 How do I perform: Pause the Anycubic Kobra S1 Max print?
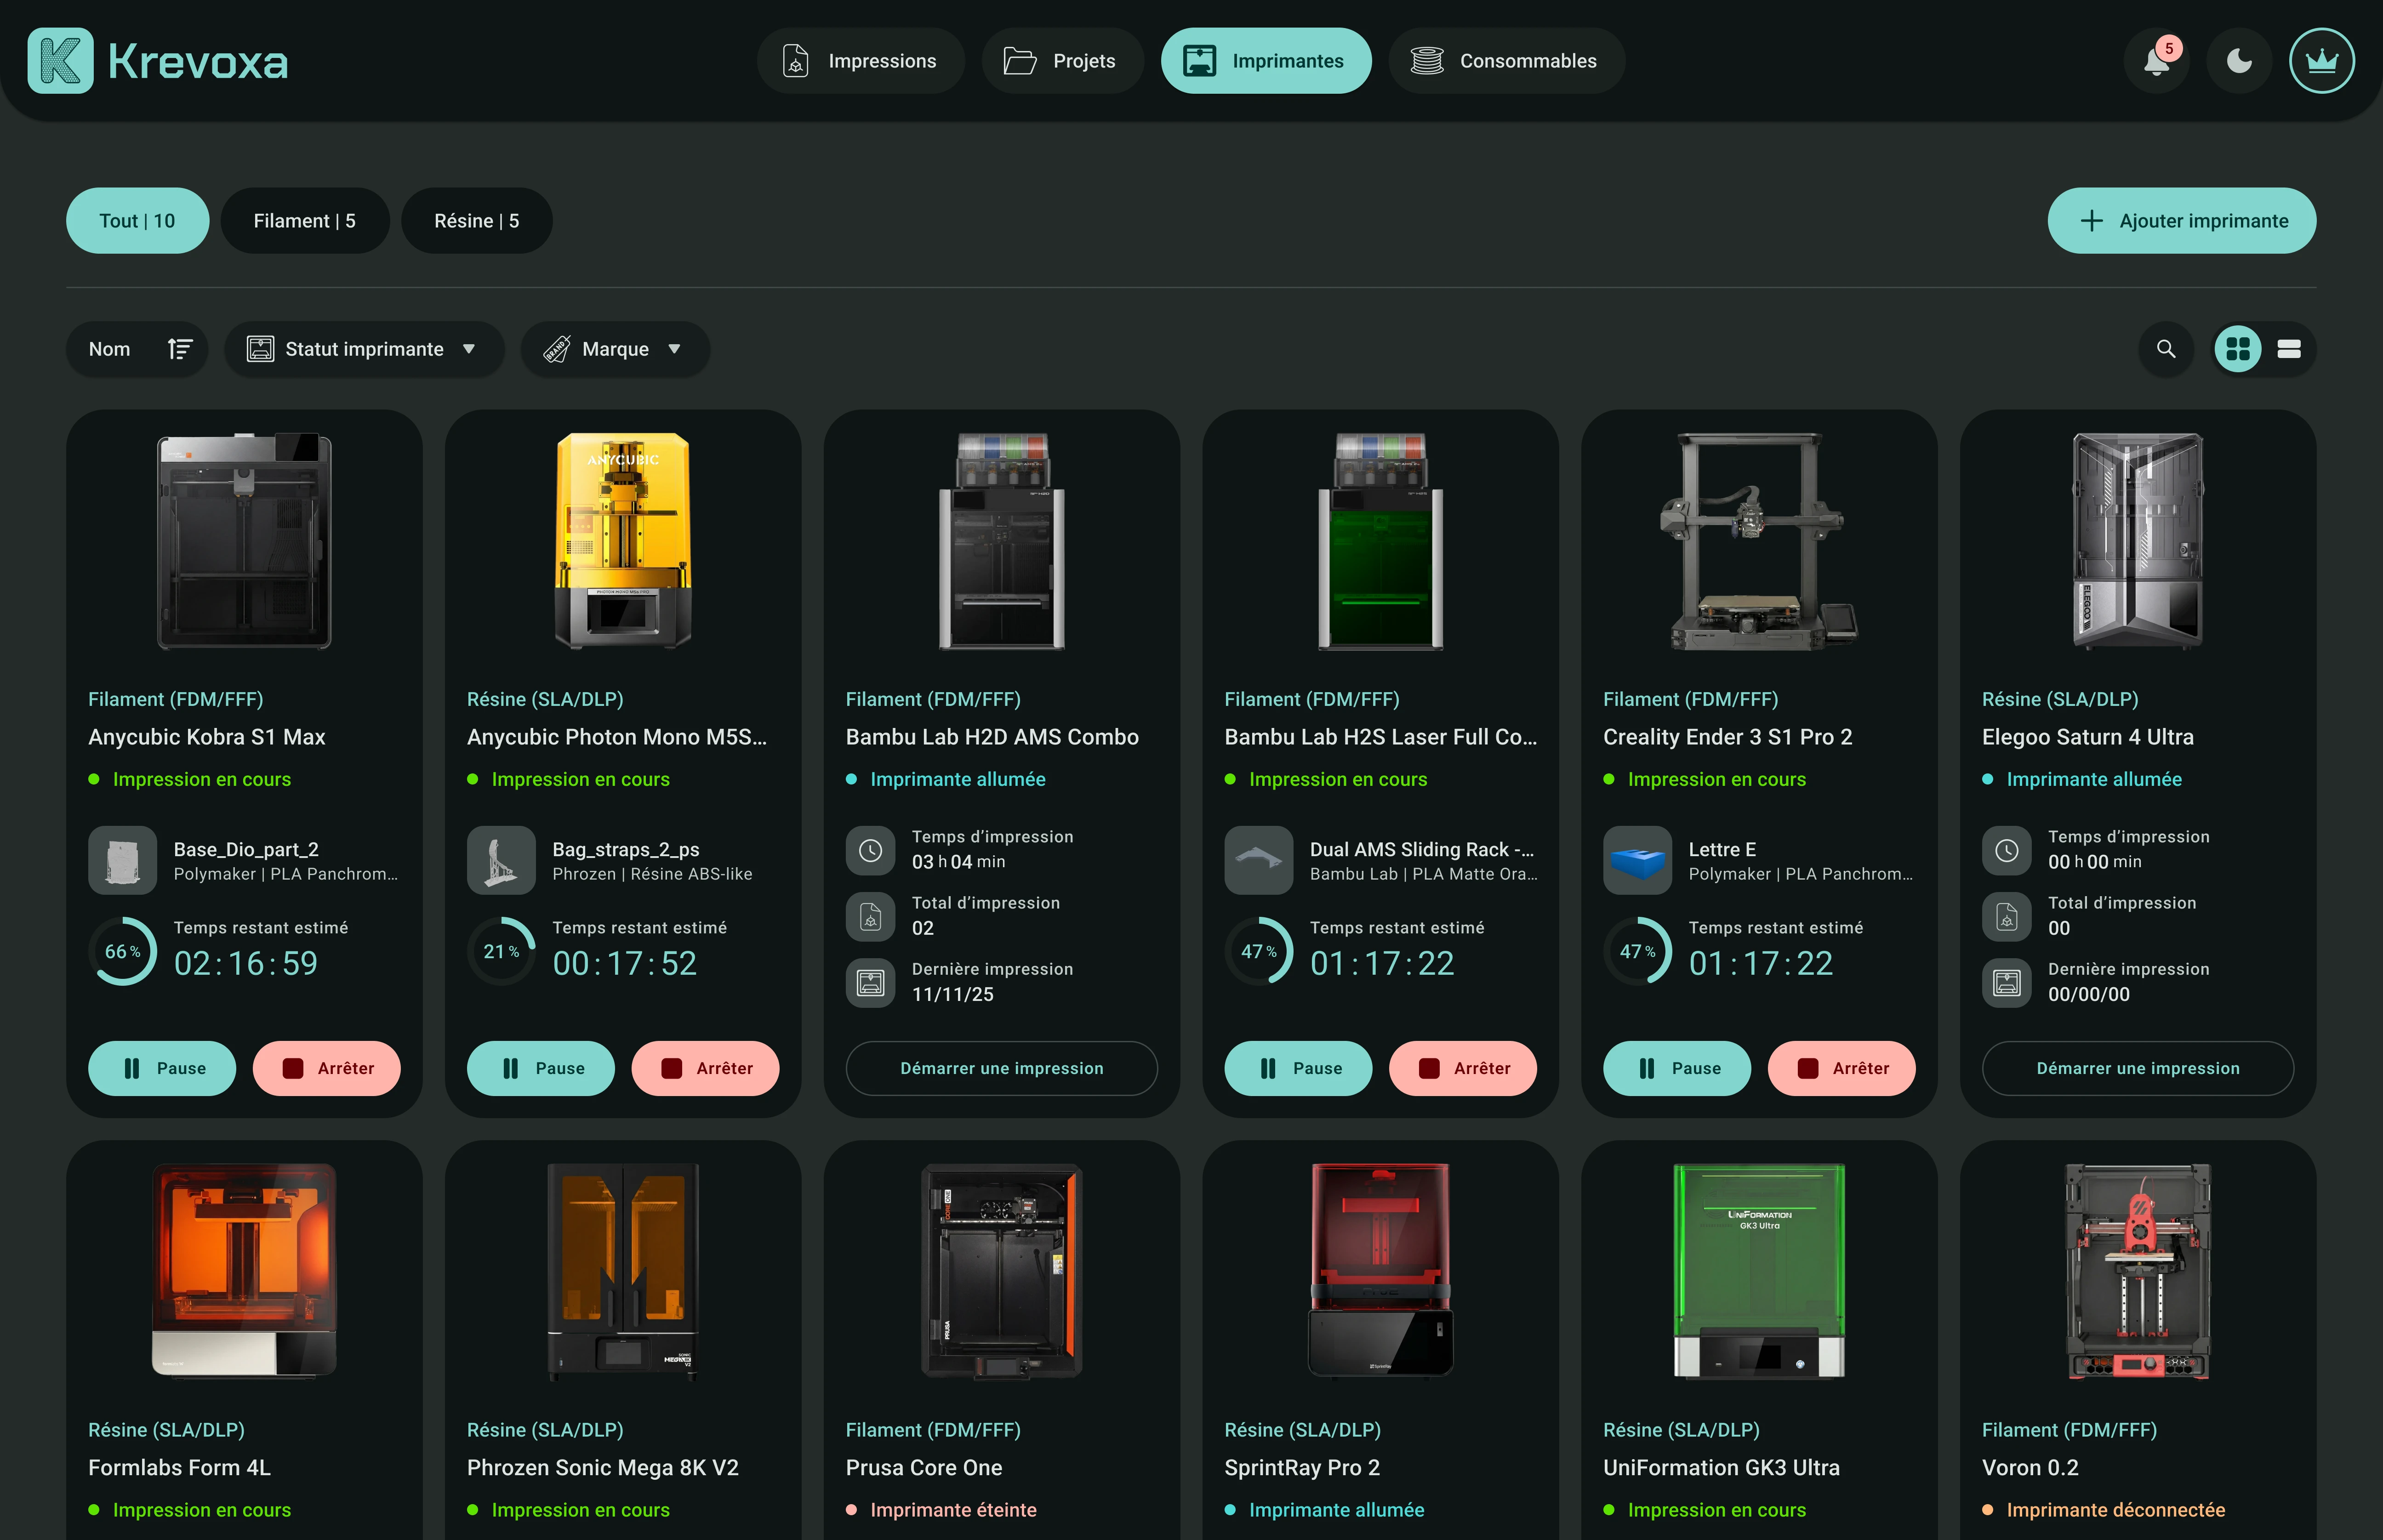pyautogui.click(x=162, y=1068)
